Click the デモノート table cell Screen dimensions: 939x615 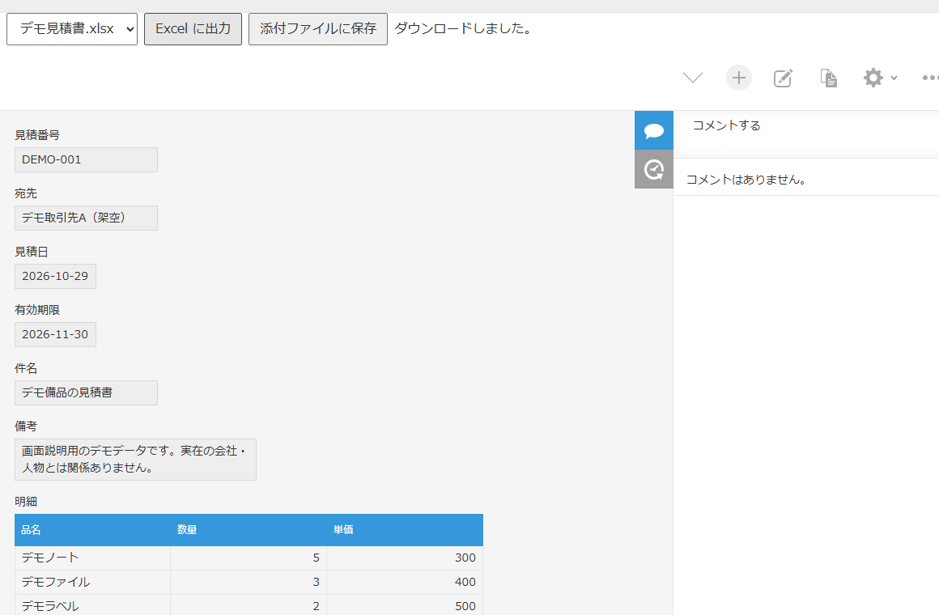(93, 558)
